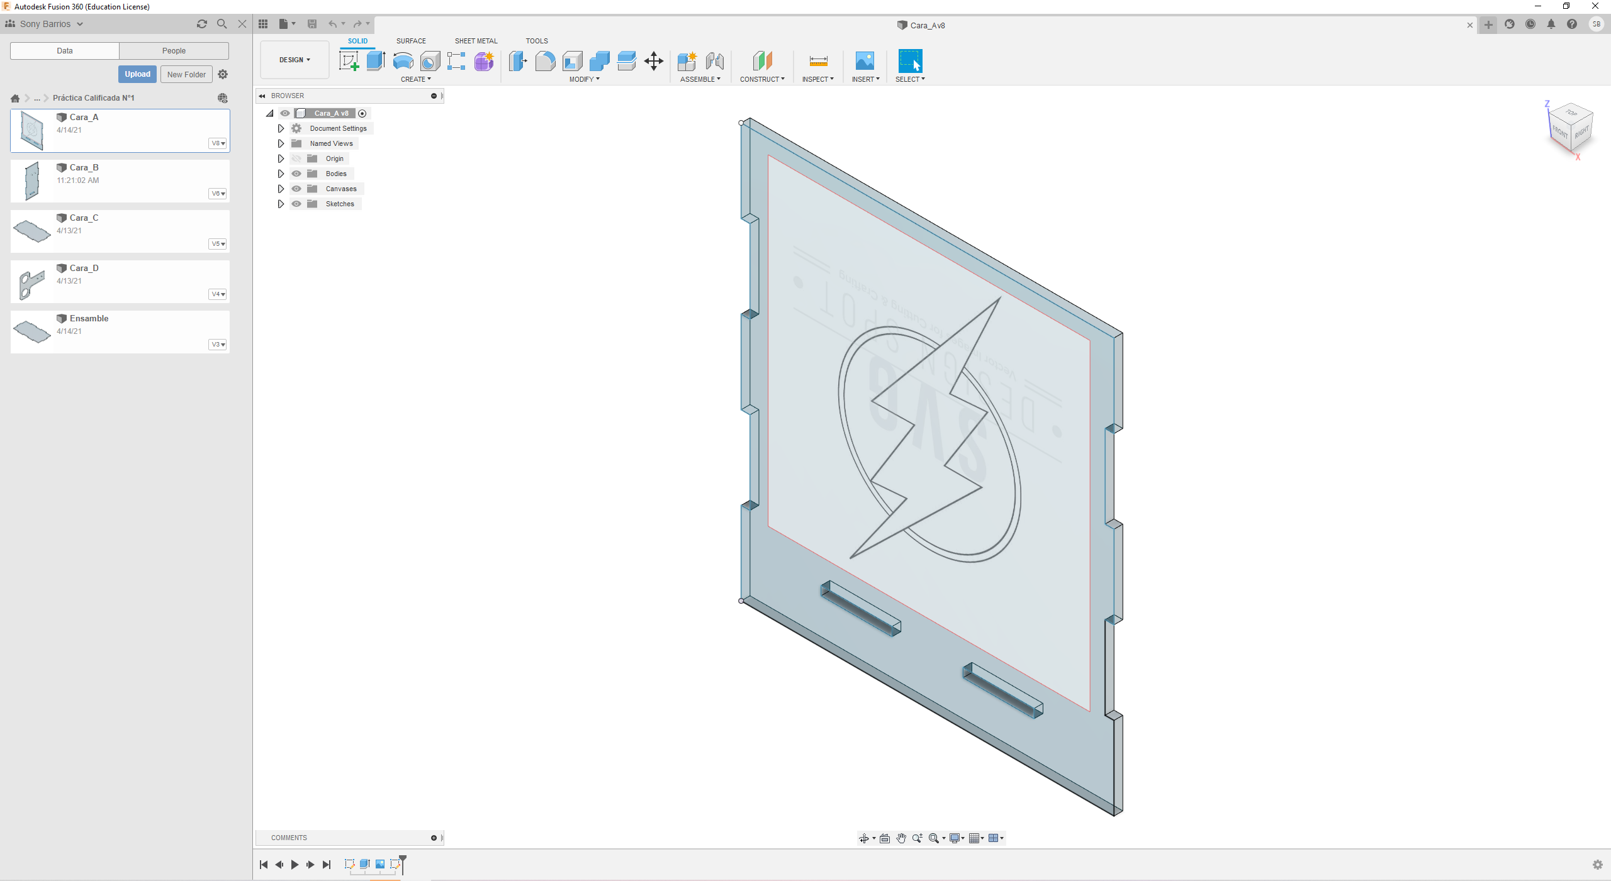1611x881 pixels.
Task: Expand the Named Views node
Action: click(281, 143)
